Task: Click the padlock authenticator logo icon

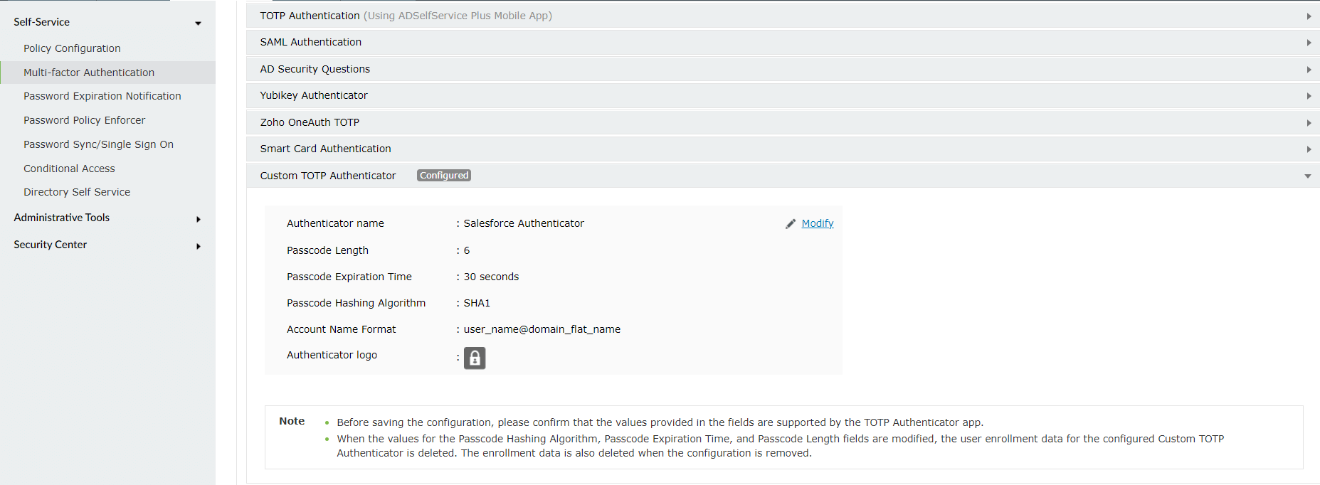Action: 475,358
